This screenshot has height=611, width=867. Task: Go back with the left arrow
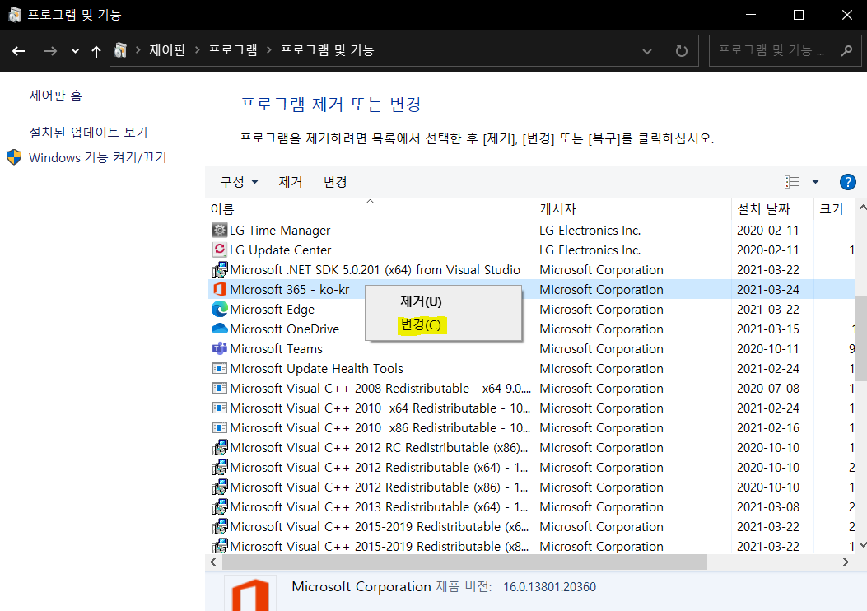19,51
